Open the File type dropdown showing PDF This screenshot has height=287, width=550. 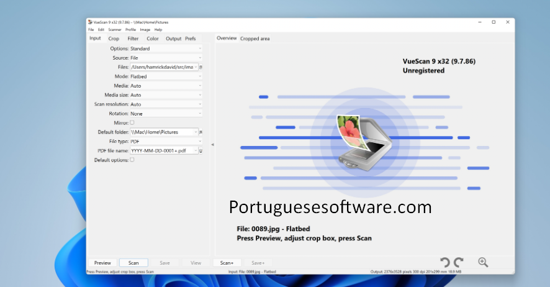pos(166,142)
